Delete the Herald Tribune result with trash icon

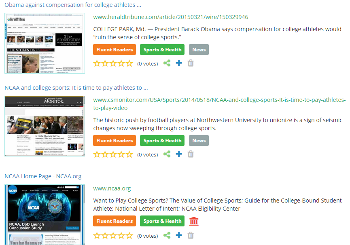click(x=191, y=63)
